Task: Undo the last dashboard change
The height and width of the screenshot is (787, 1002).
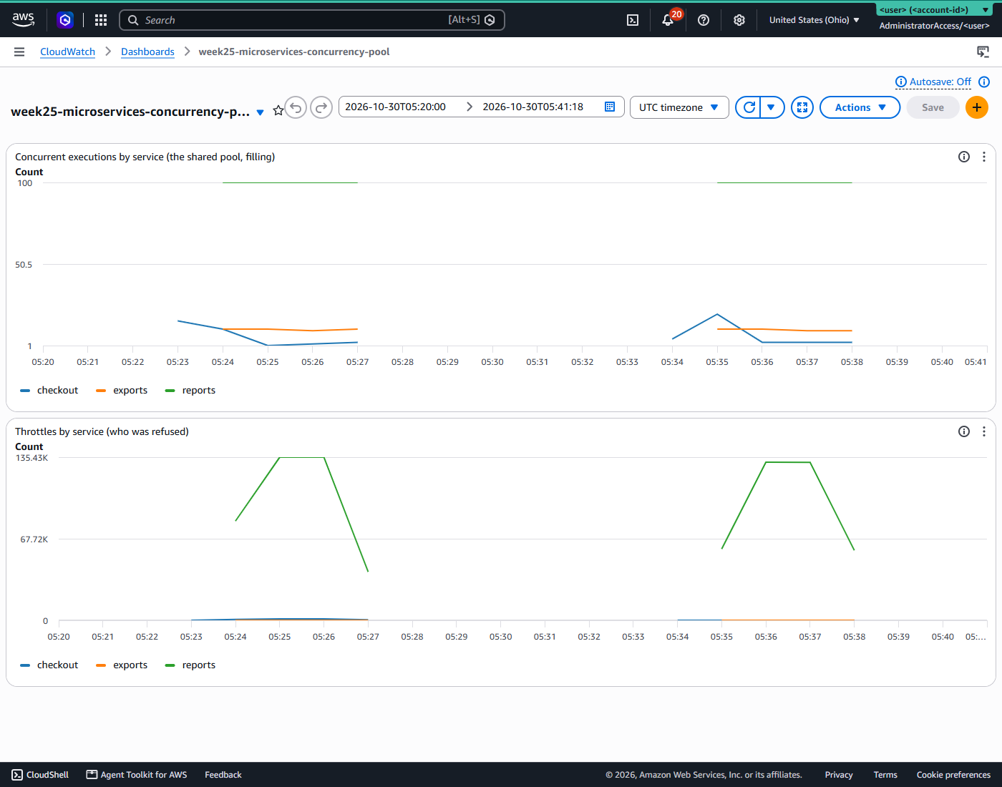Action: coord(296,107)
